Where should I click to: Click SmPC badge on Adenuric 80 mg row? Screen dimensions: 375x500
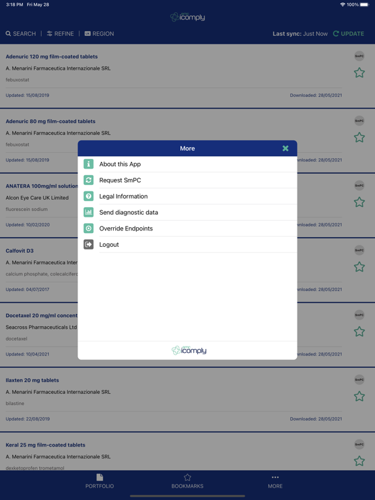pyautogui.click(x=359, y=121)
